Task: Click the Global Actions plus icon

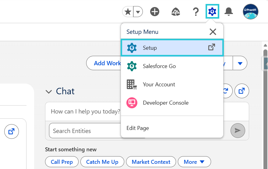Action: pyautogui.click(x=155, y=12)
